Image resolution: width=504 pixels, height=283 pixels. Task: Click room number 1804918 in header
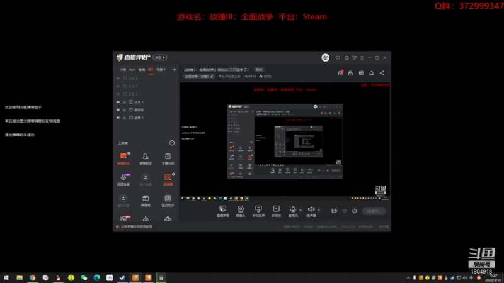pos(249,76)
